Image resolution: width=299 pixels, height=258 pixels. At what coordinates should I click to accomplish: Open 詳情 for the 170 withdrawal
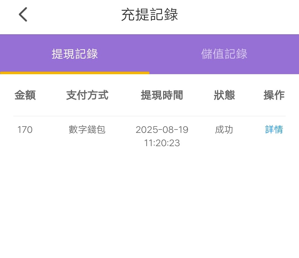(274, 130)
